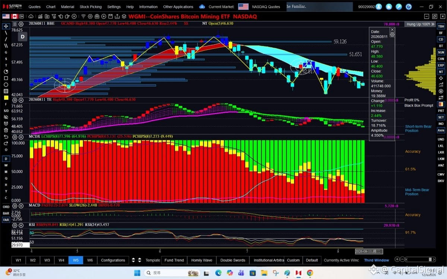Open settings gear in data tooltip

[392, 34]
